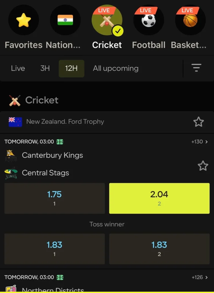214x293 pixels.
Task: Switch to Basketball betting section
Action: 190,20
